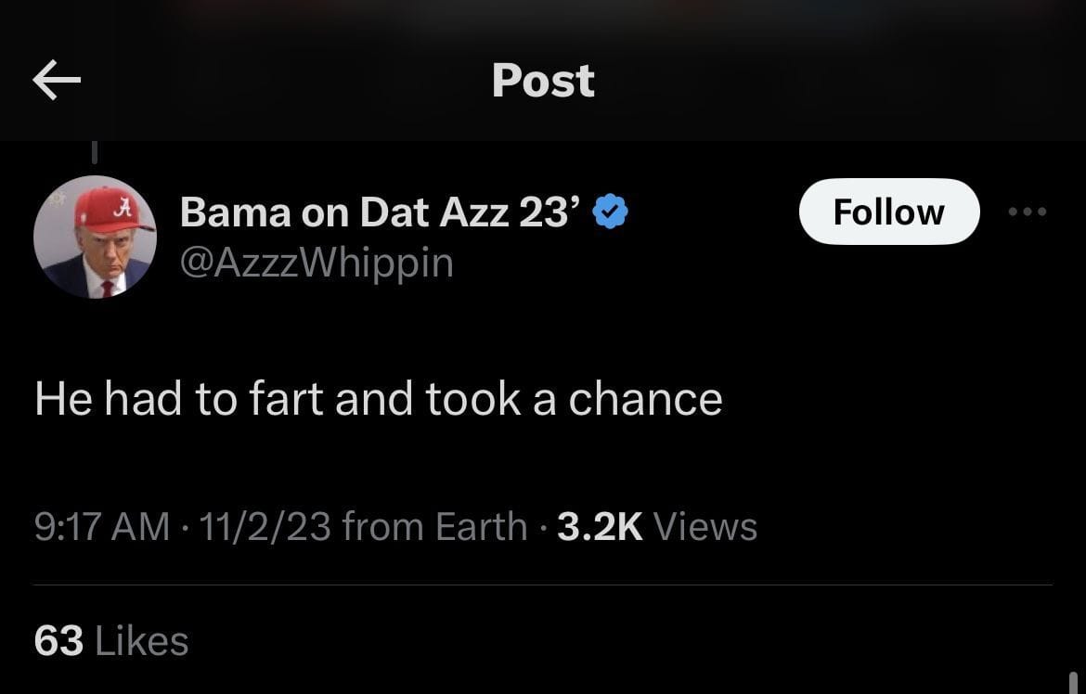Image resolution: width=1086 pixels, height=694 pixels.
Task: Select the 11/2/23 post date
Action: click(x=265, y=527)
